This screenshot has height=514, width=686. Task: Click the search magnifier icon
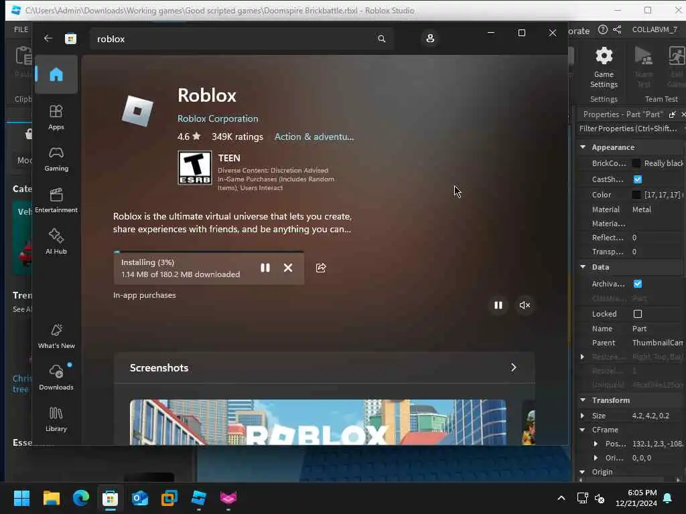click(381, 38)
